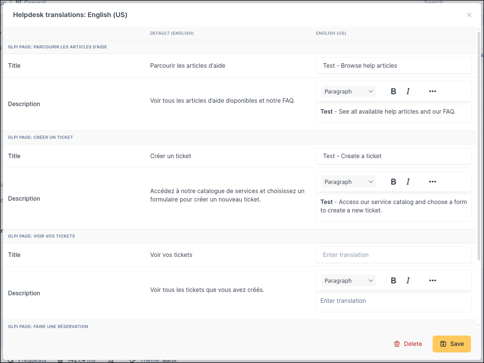Click the empty Voir vos tickets title translation field

pyautogui.click(x=394, y=255)
